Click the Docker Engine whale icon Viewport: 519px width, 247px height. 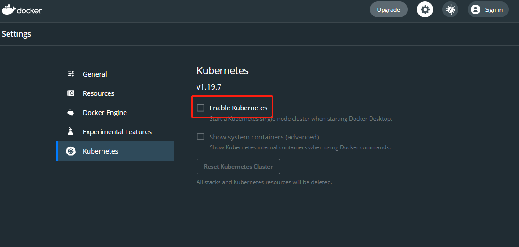point(71,113)
